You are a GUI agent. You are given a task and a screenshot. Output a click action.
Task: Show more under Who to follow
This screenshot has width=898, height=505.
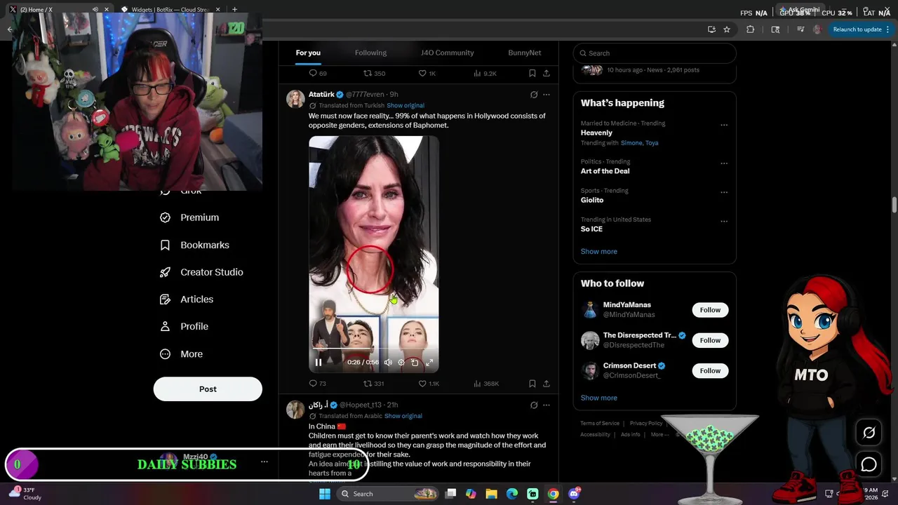[x=598, y=398]
